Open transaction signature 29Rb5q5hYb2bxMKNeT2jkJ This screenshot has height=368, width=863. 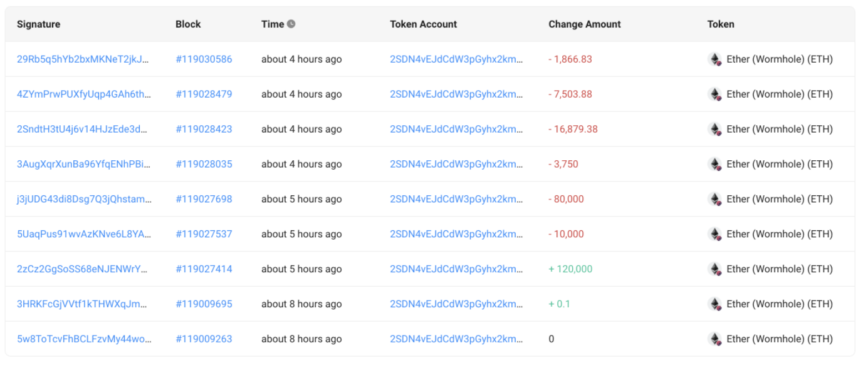point(83,59)
